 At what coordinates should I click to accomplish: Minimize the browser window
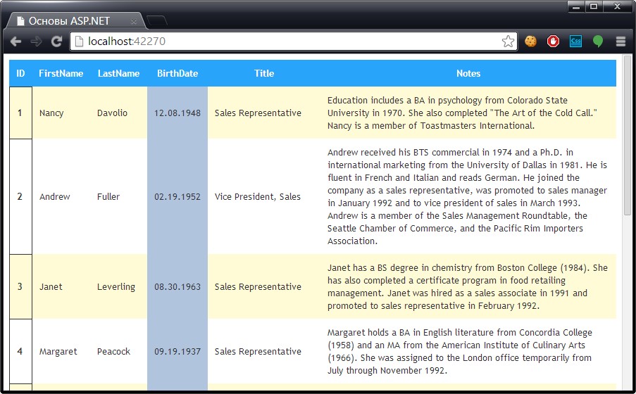coord(576,6)
